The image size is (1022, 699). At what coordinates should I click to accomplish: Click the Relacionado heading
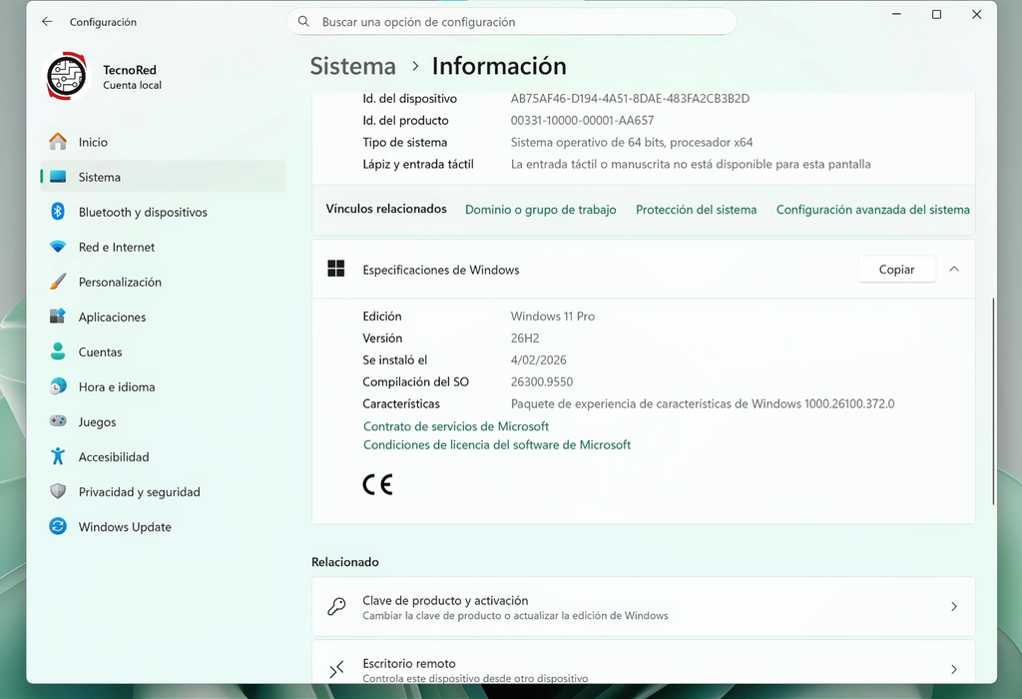click(x=344, y=561)
